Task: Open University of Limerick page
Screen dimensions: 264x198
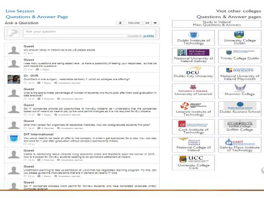Action: pyautogui.click(x=193, y=91)
